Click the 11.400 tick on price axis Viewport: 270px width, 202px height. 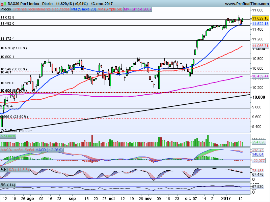[258, 29]
